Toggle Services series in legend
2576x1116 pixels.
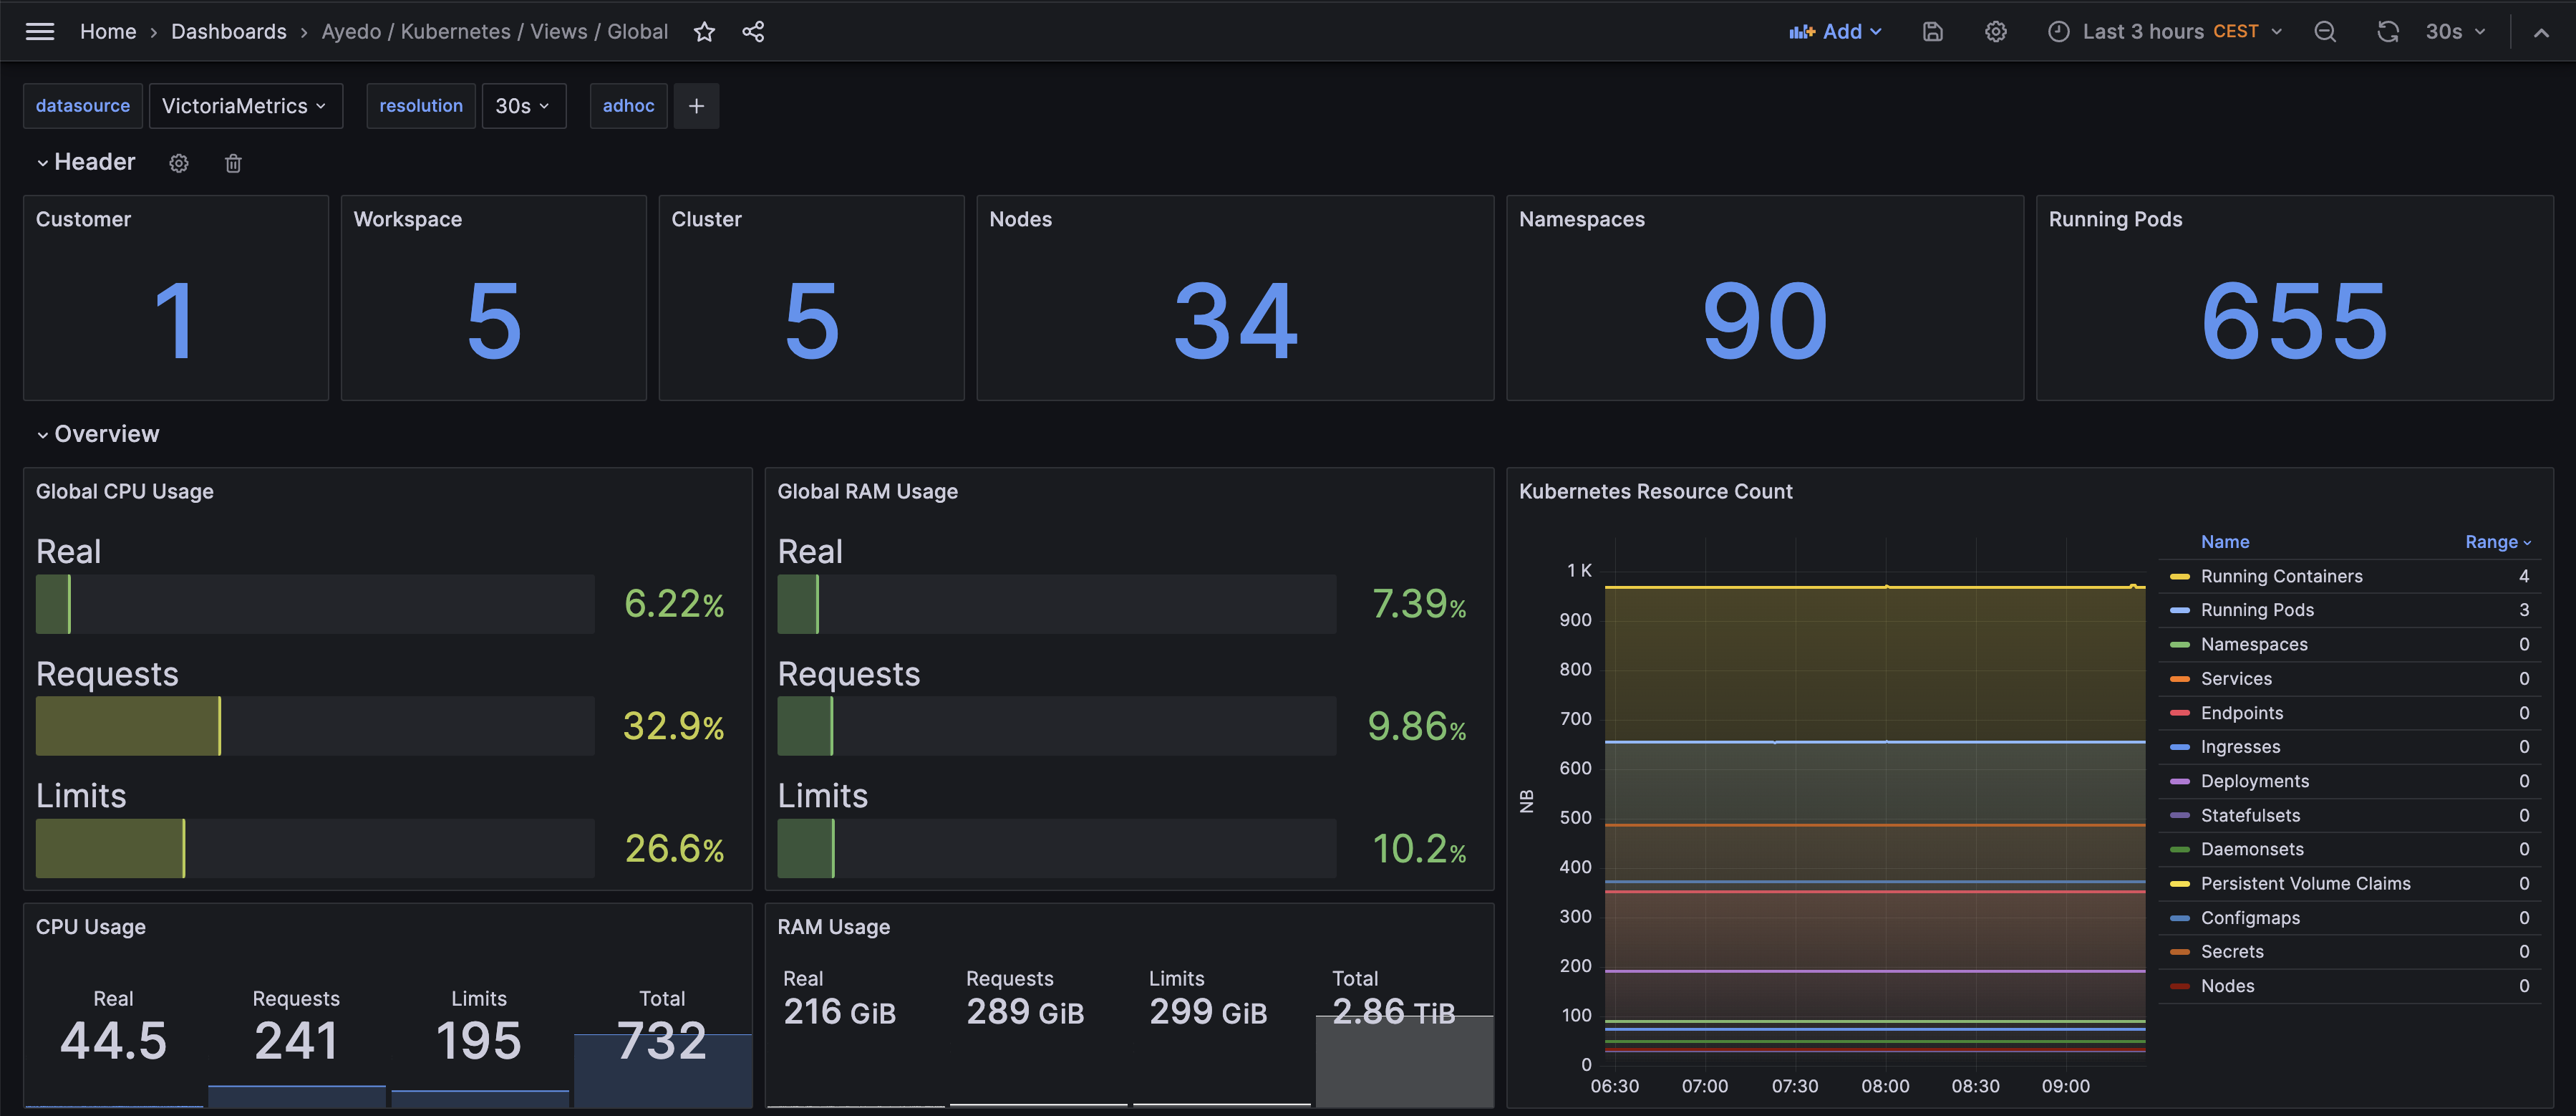[x=2236, y=678]
